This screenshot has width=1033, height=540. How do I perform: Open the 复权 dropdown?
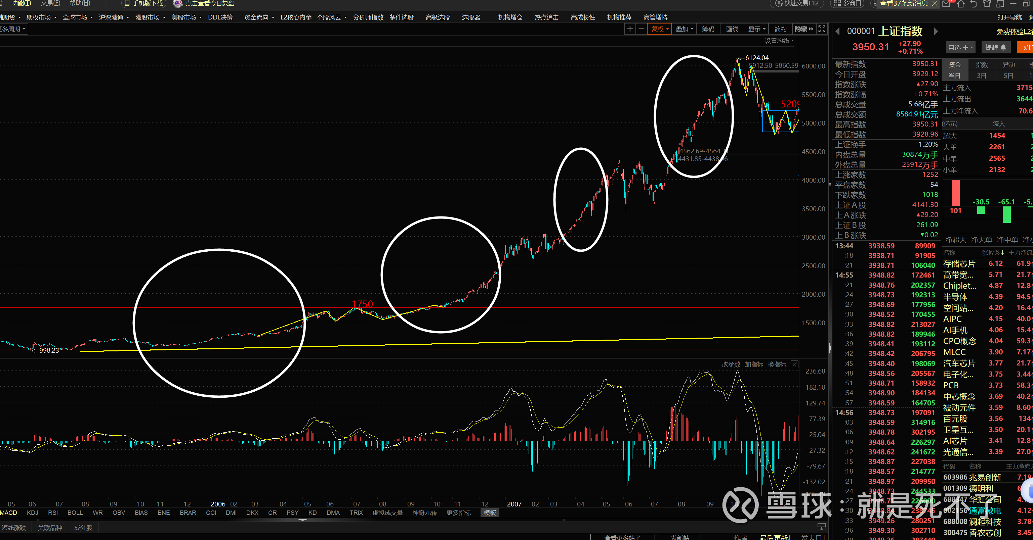tap(660, 29)
